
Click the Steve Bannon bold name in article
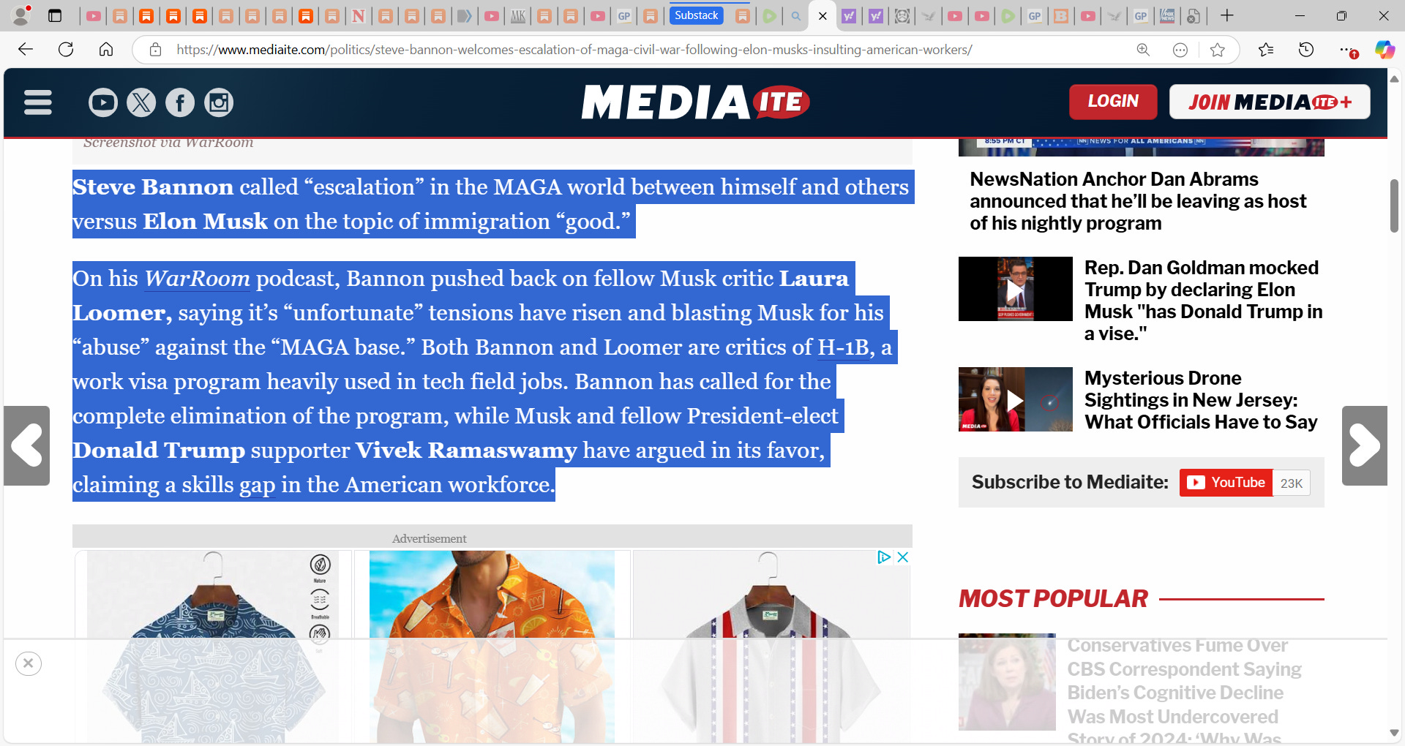pyautogui.click(x=153, y=187)
